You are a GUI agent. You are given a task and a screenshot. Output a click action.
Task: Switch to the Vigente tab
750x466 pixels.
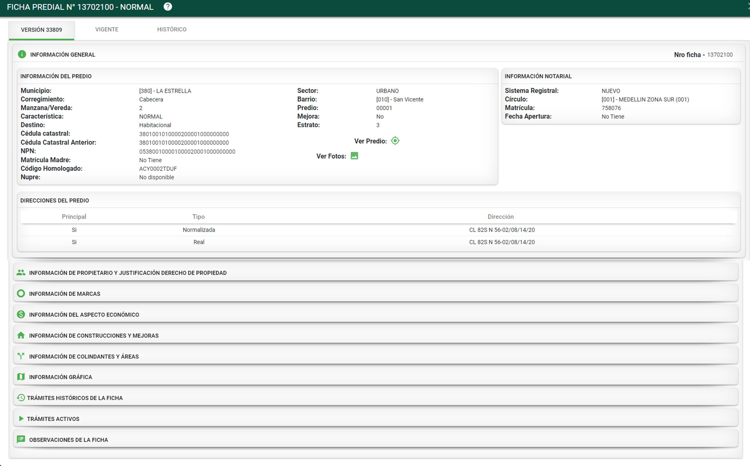click(x=107, y=30)
